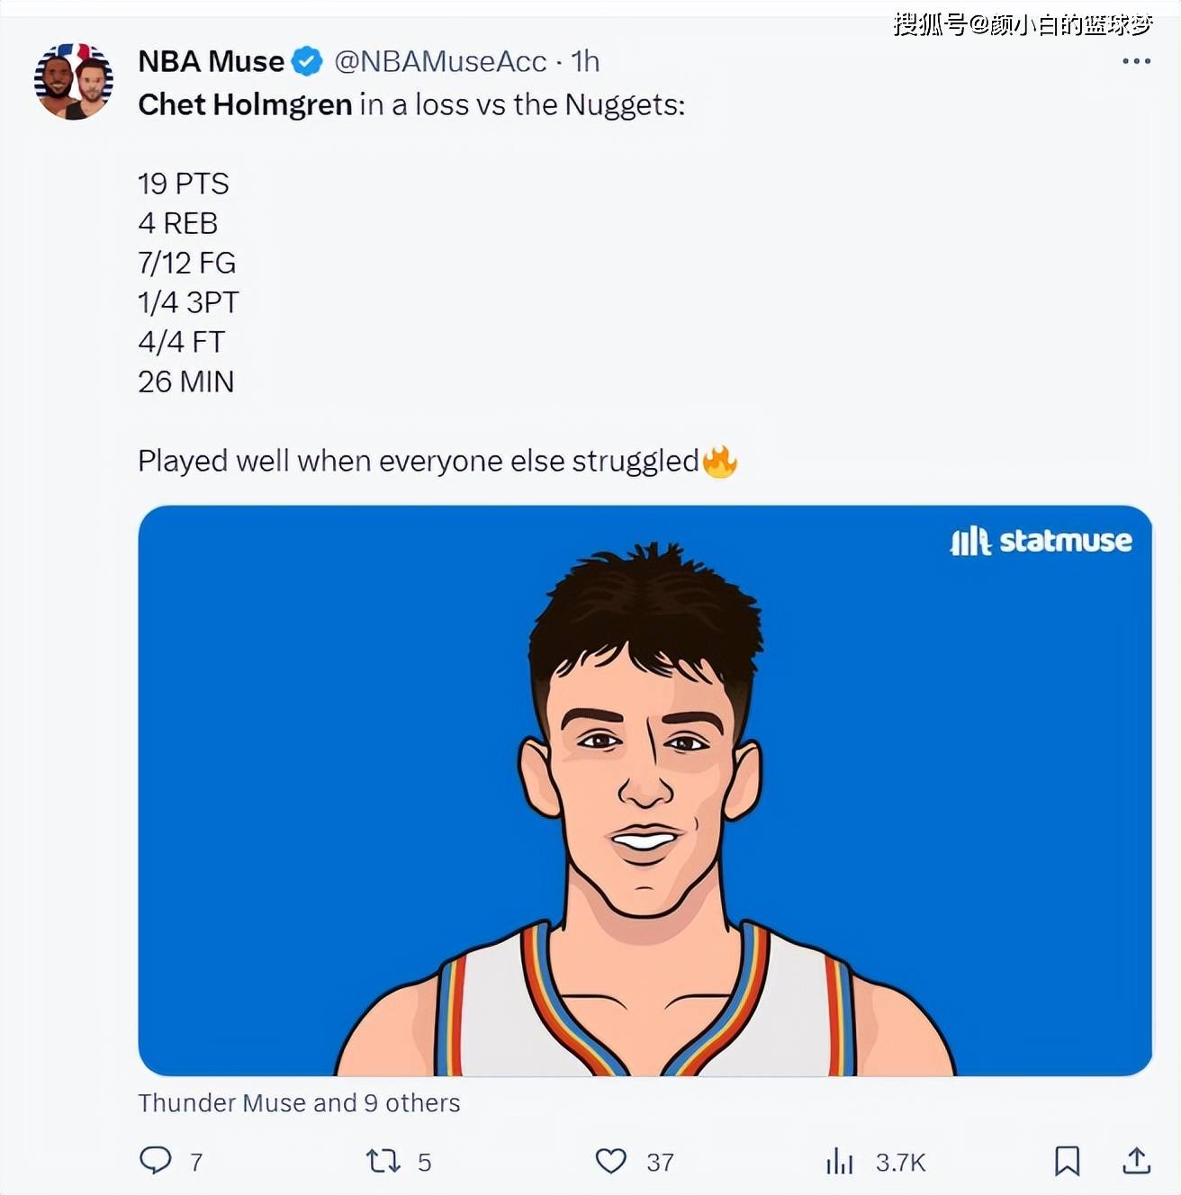
Task: Retweet this NBA Muse post
Action: coord(383,1161)
